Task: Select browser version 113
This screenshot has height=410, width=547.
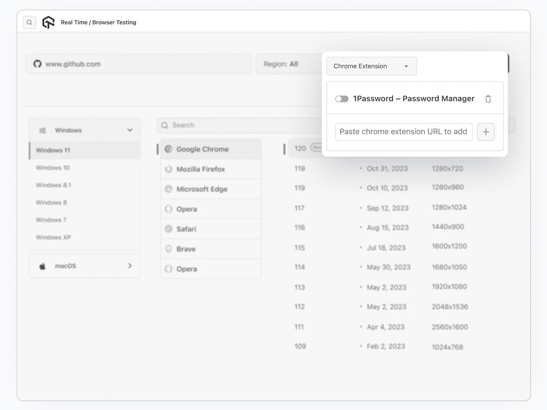Action: coord(300,287)
